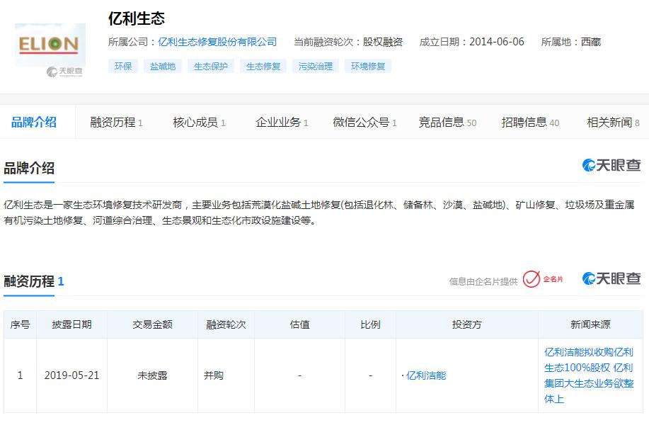The height and width of the screenshot is (430, 649).
Task: Select the 环境修复 tag
Action: click(368, 67)
